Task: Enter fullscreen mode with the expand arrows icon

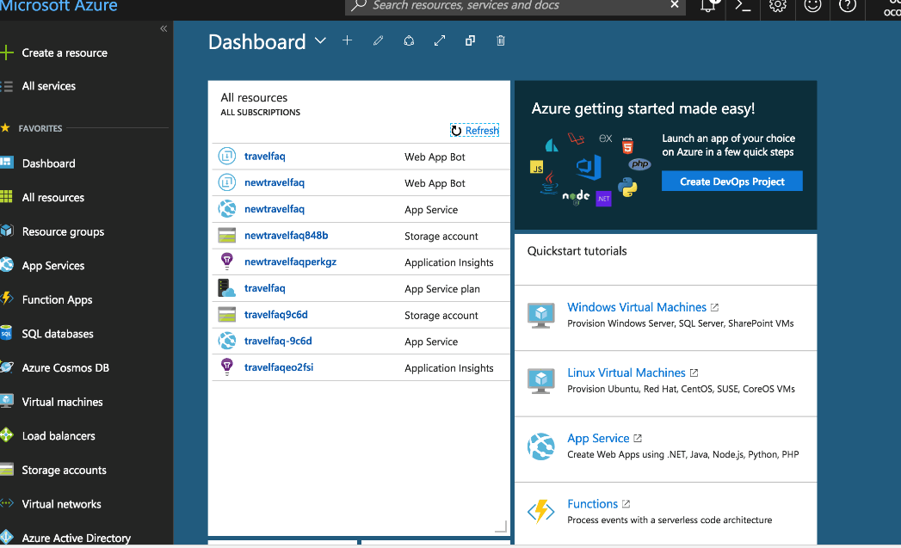Action: coord(440,40)
